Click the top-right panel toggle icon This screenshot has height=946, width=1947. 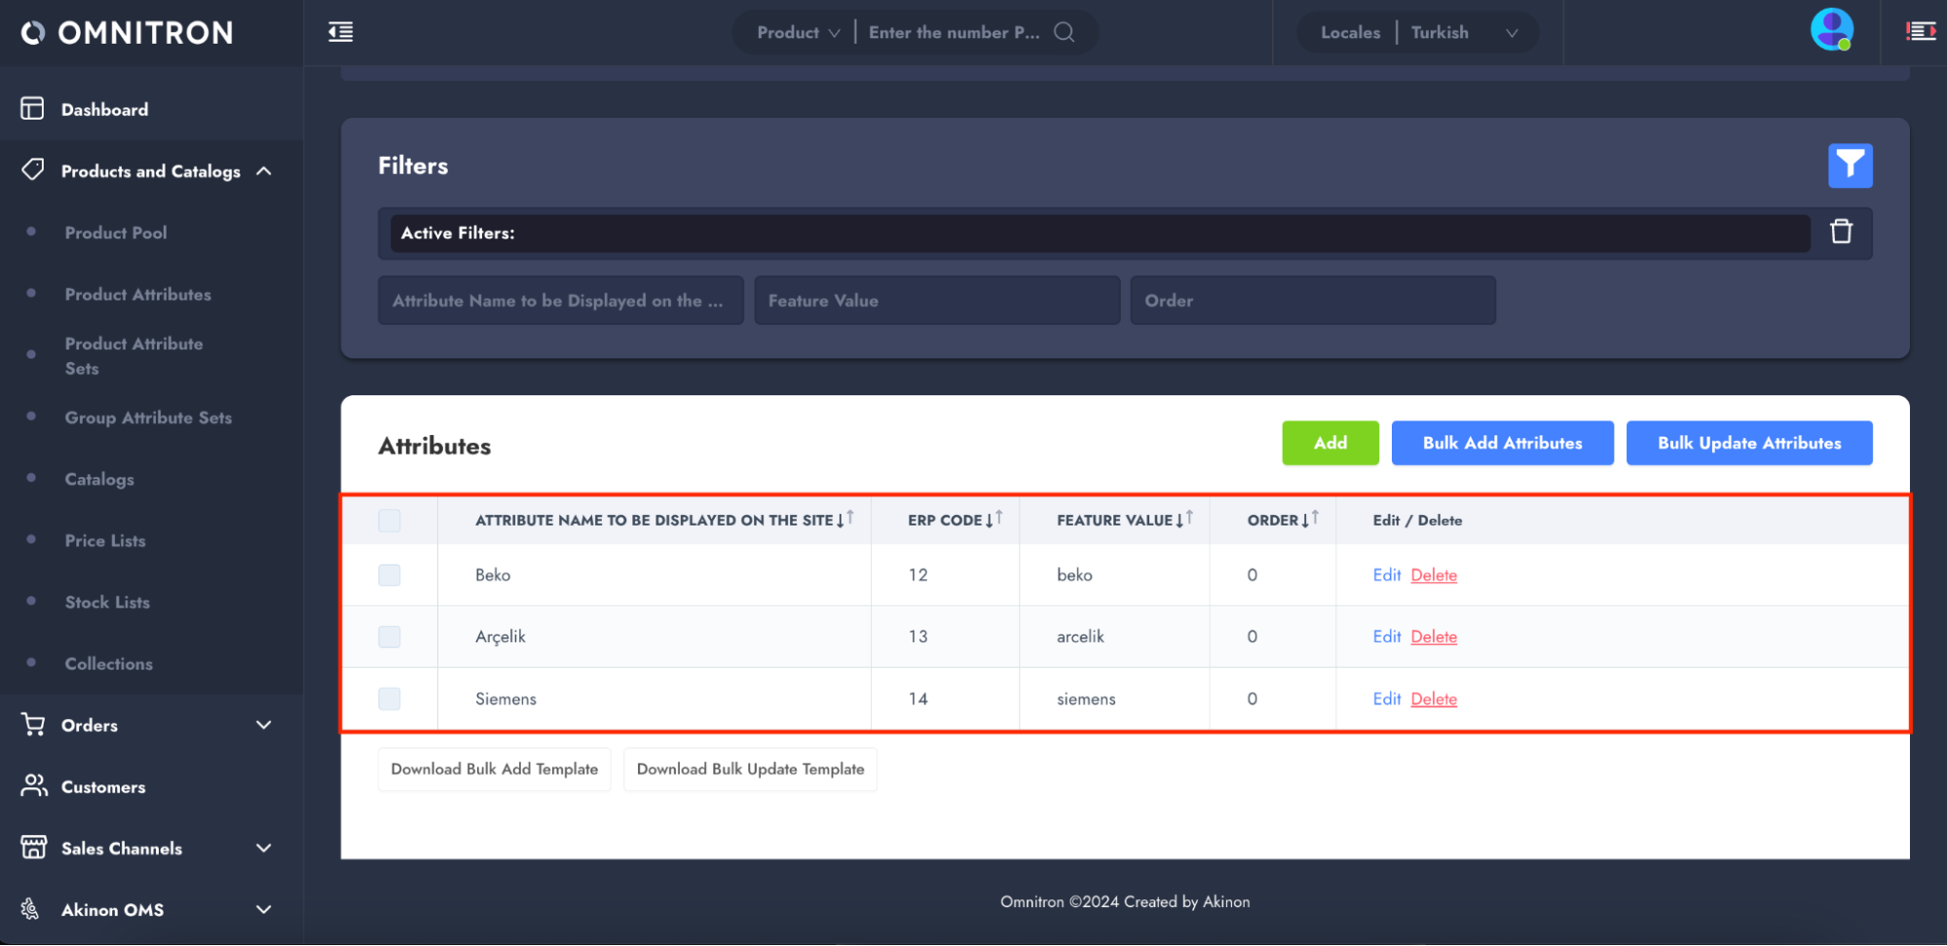1920,32
